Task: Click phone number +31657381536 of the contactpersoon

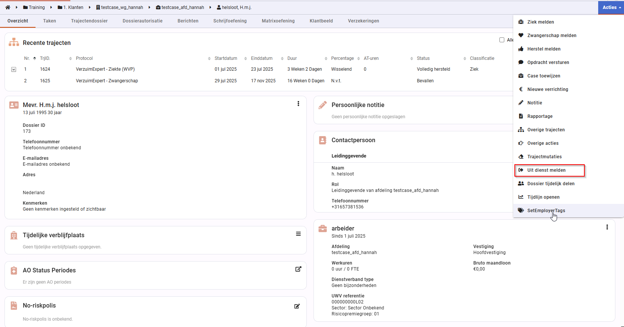Action: click(x=348, y=207)
